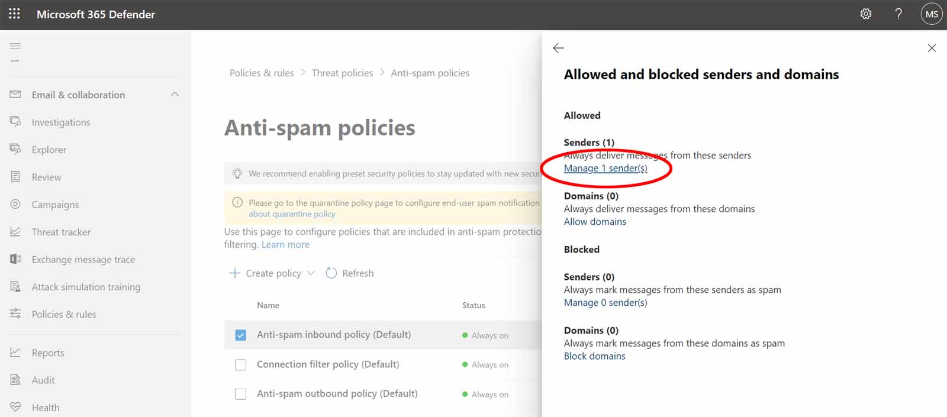947x417 pixels.
Task: Open Audit in the sidebar
Action: (43, 380)
